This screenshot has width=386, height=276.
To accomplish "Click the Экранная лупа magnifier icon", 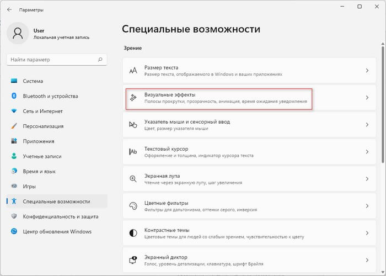I will (x=133, y=179).
